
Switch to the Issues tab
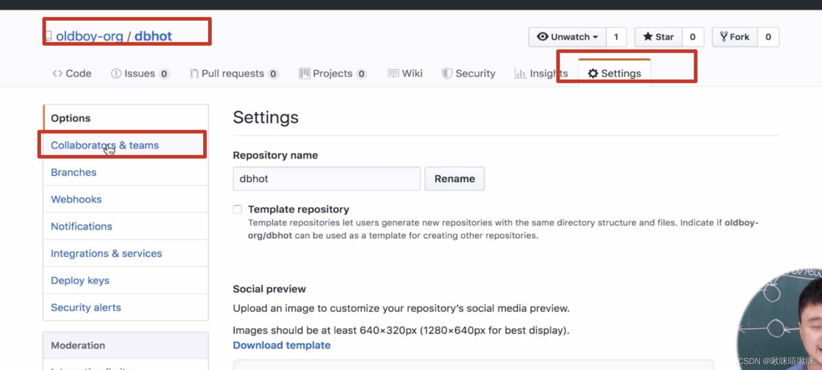click(140, 74)
